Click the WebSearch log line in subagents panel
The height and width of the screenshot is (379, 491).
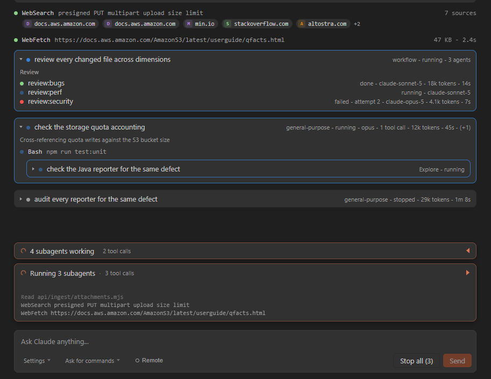click(105, 305)
